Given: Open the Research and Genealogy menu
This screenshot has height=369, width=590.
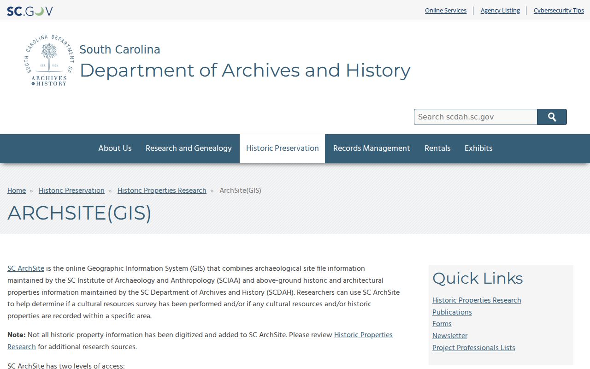Looking at the screenshot, I should coord(189,149).
